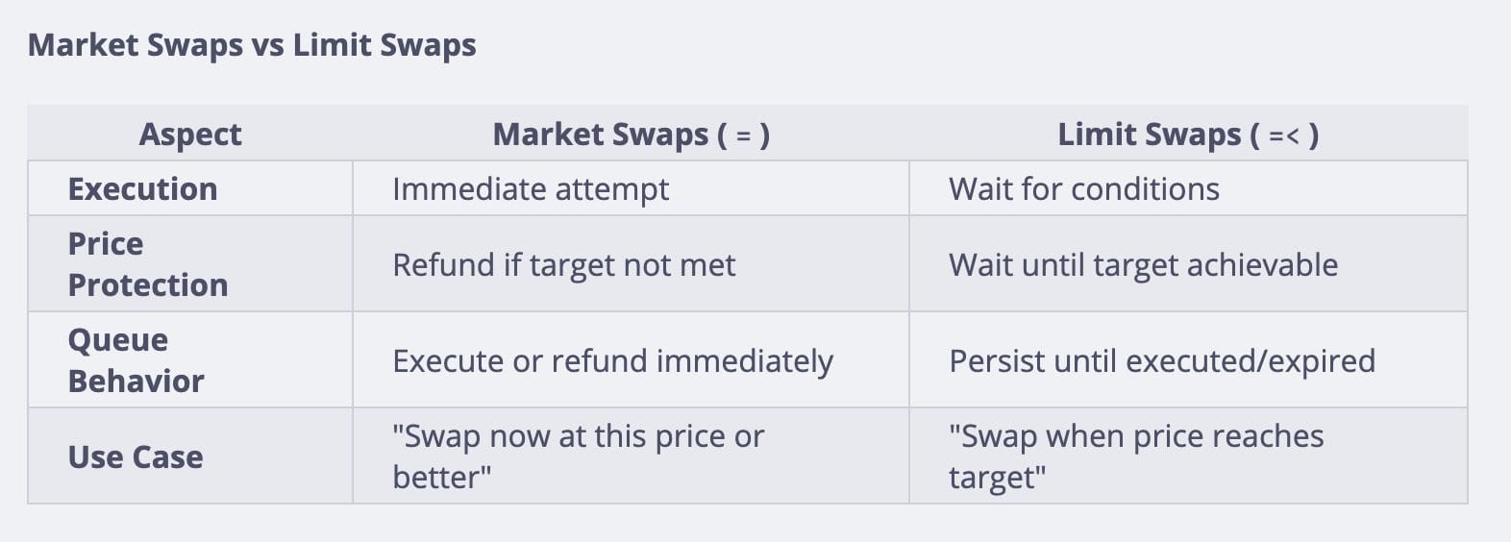The height and width of the screenshot is (542, 1511).
Task: Click the 'Aspect' column header
Action: [x=190, y=135]
